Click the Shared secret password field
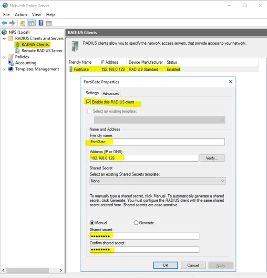The width and height of the screenshot is (267, 278). [144, 236]
